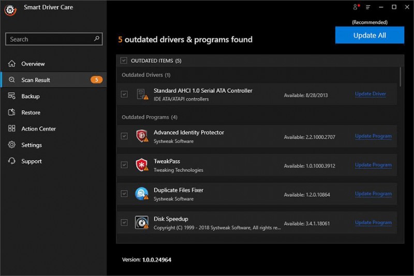Screen dimensions: 414x276
Task: Click Update Program link for Disk Speedup
Action: tap(373, 223)
